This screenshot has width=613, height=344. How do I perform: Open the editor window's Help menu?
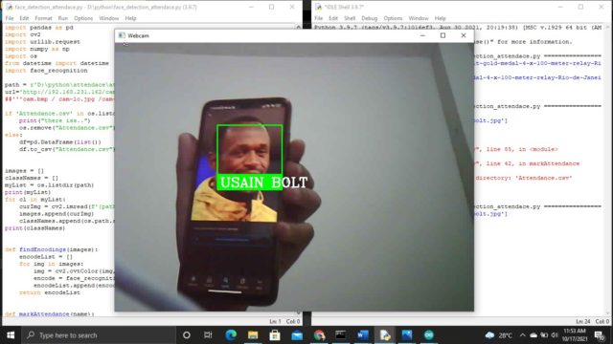point(130,18)
